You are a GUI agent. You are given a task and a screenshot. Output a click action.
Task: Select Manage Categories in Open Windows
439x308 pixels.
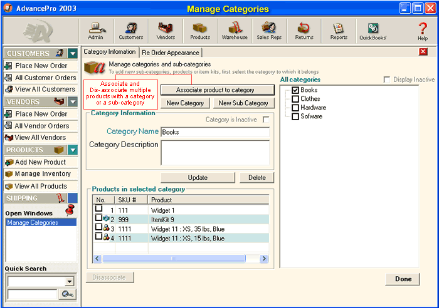coord(41,222)
